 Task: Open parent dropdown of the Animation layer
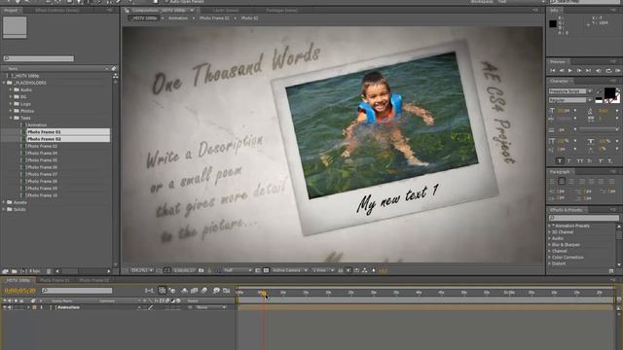click(211, 307)
